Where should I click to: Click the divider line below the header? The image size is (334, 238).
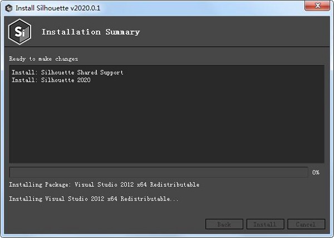coord(167,46)
